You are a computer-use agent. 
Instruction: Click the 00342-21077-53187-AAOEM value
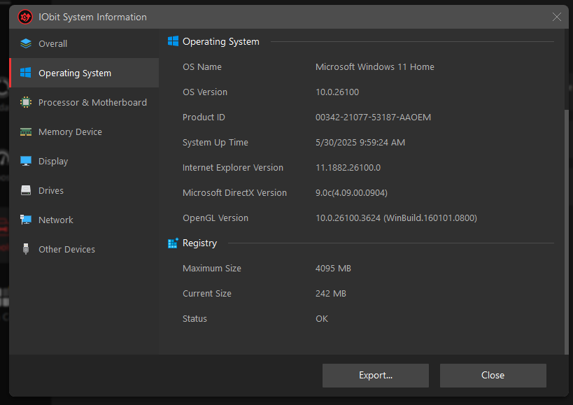pos(373,118)
